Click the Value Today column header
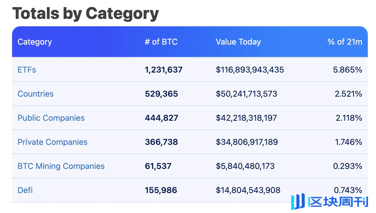The height and width of the screenshot is (213, 376). coord(238,42)
